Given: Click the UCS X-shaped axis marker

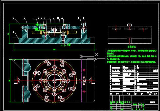Looking at the screenshot, I should pos(96,54).
